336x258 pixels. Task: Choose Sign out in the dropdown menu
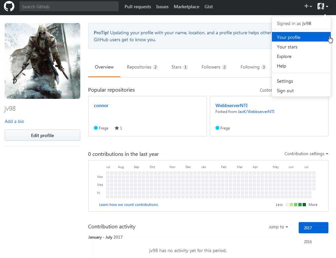point(285,91)
